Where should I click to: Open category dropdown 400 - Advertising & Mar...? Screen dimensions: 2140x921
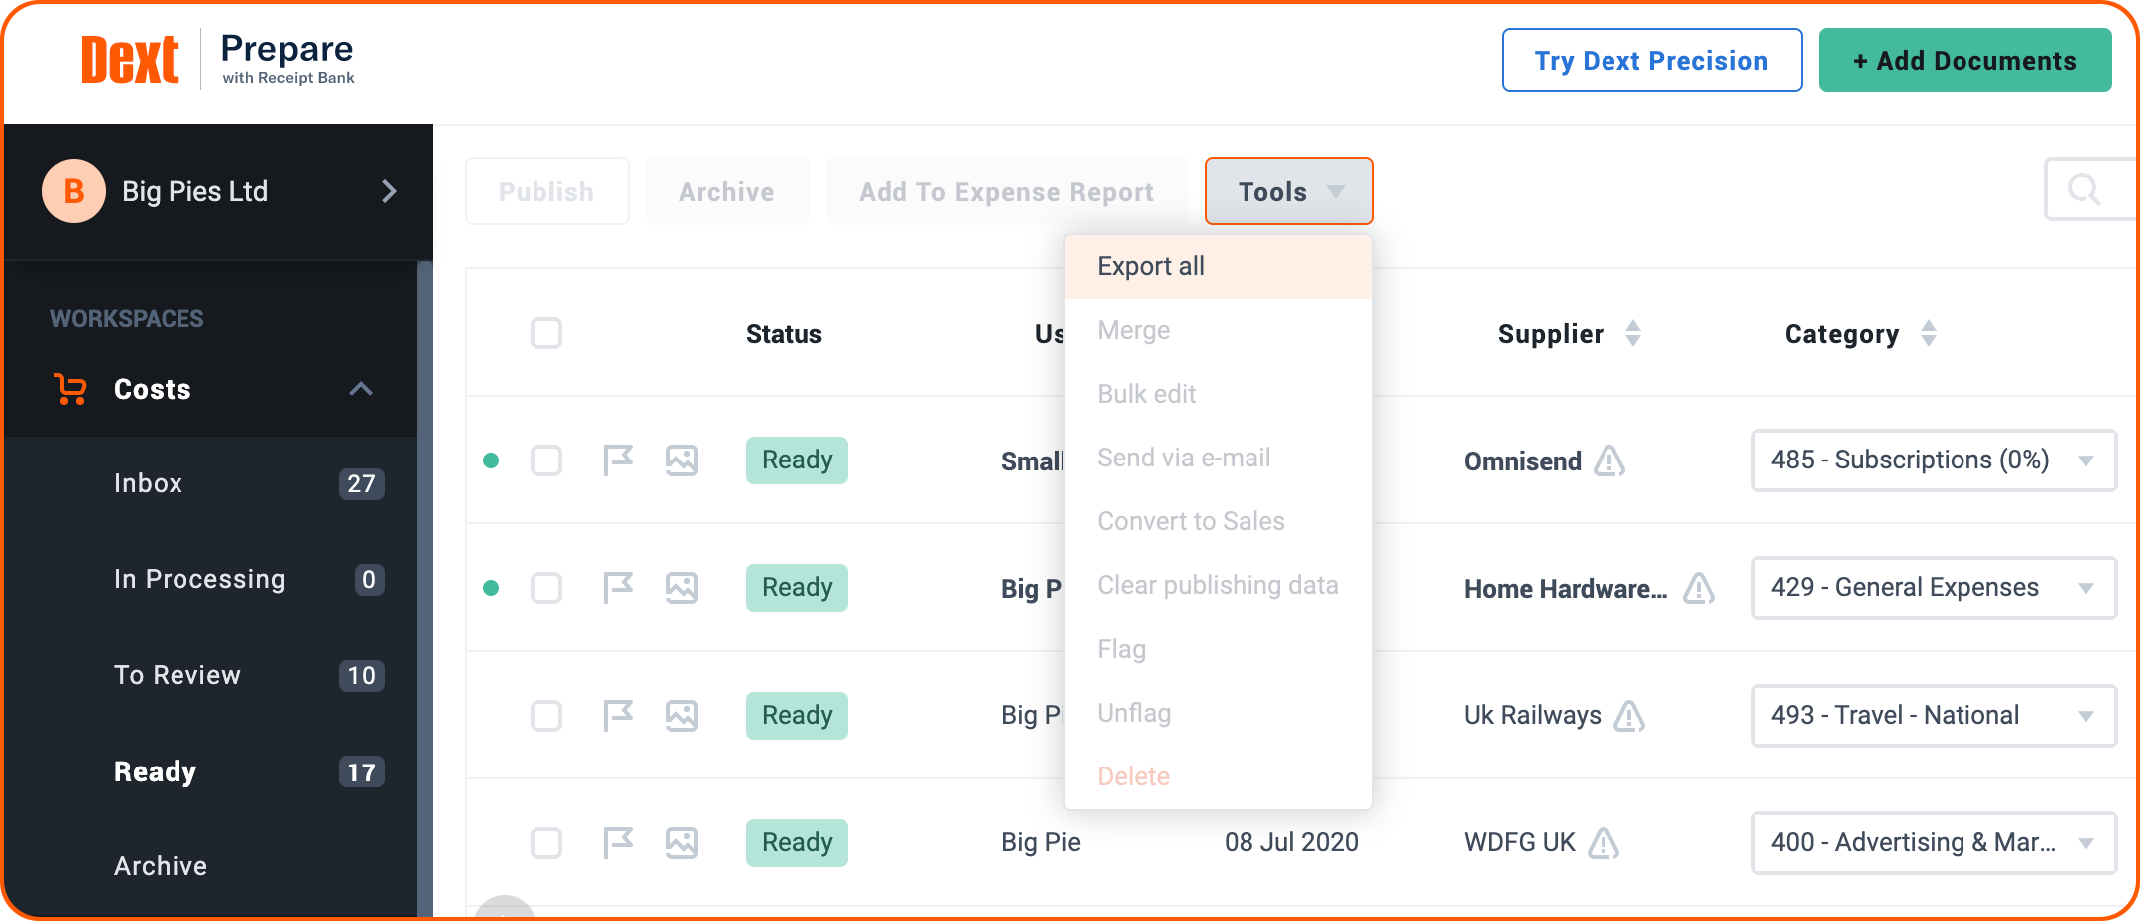click(x=1934, y=843)
